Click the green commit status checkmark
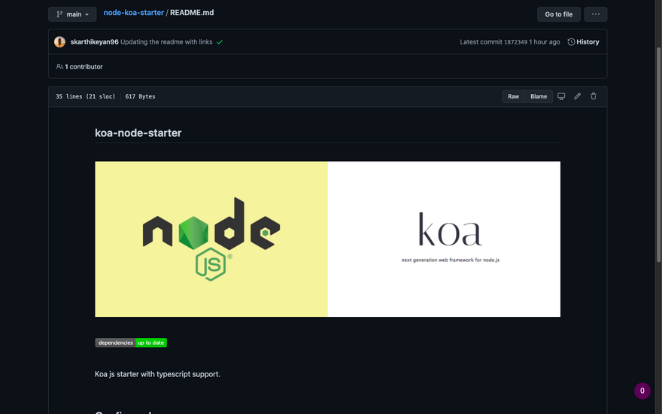The width and height of the screenshot is (662, 414). [220, 42]
